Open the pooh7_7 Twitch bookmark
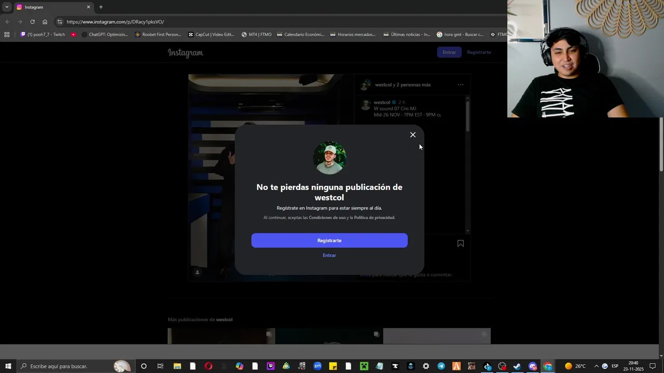The height and width of the screenshot is (373, 664). (x=43, y=35)
